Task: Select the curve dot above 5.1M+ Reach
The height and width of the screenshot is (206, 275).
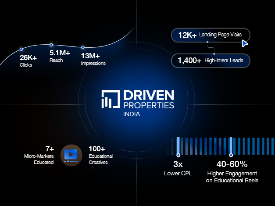Action: click(x=51, y=45)
